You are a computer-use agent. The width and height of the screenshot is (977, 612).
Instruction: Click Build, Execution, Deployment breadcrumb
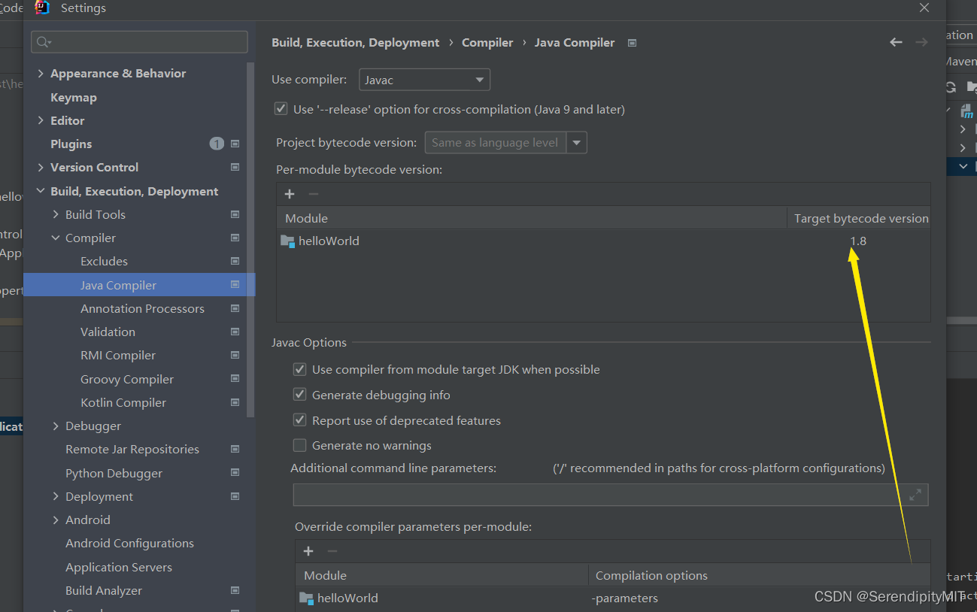[x=355, y=42]
